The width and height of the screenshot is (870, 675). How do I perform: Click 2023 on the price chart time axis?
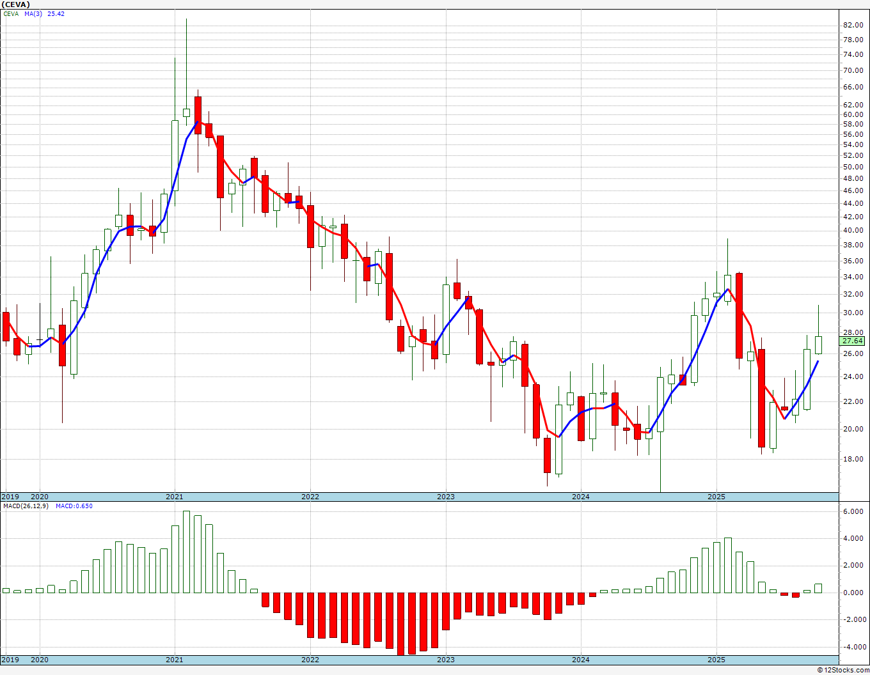(x=446, y=497)
